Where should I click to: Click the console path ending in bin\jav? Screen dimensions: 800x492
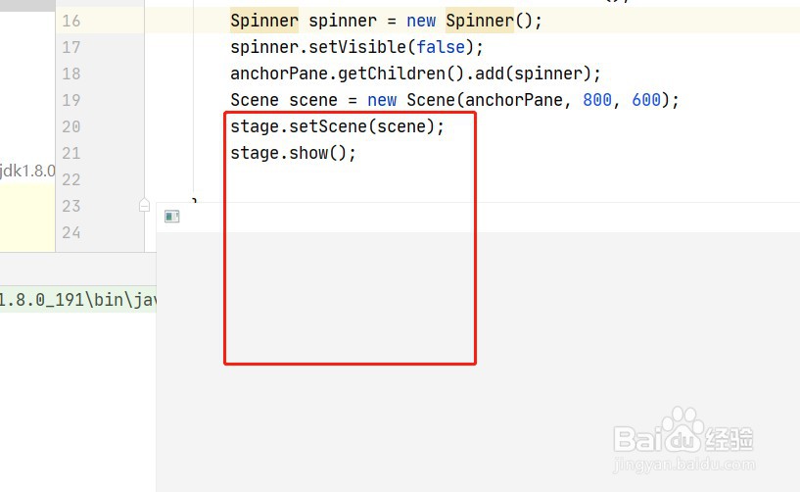78,299
